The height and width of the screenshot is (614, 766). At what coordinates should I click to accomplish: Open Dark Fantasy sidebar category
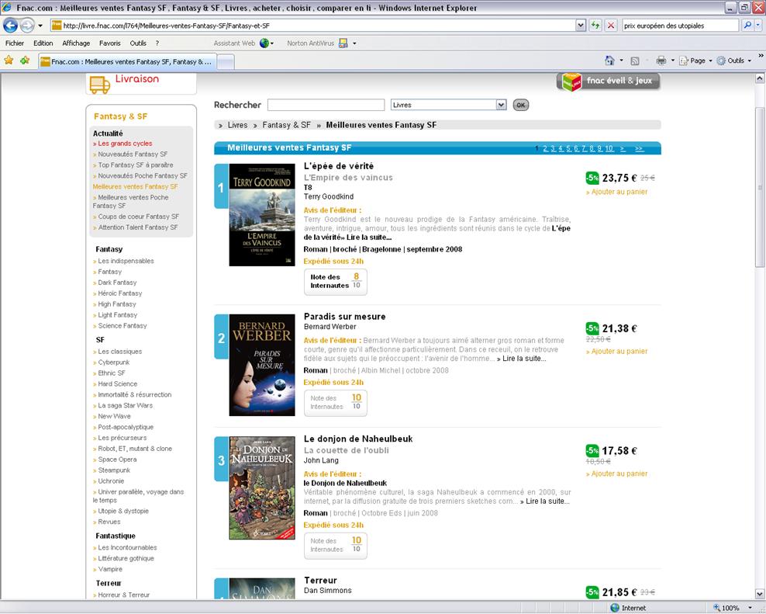(117, 283)
